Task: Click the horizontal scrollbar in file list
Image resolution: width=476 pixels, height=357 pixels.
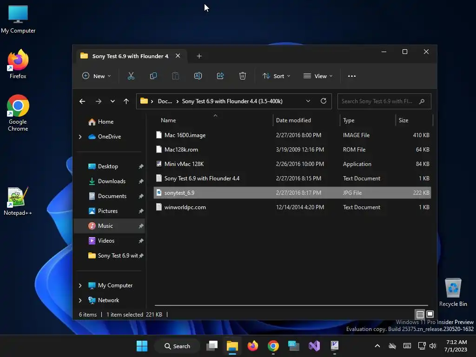Action: [x=291, y=305]
